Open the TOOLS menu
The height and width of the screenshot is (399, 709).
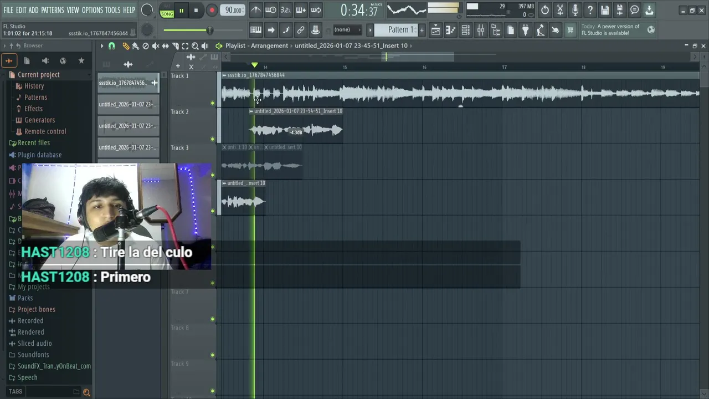[113, 11]
